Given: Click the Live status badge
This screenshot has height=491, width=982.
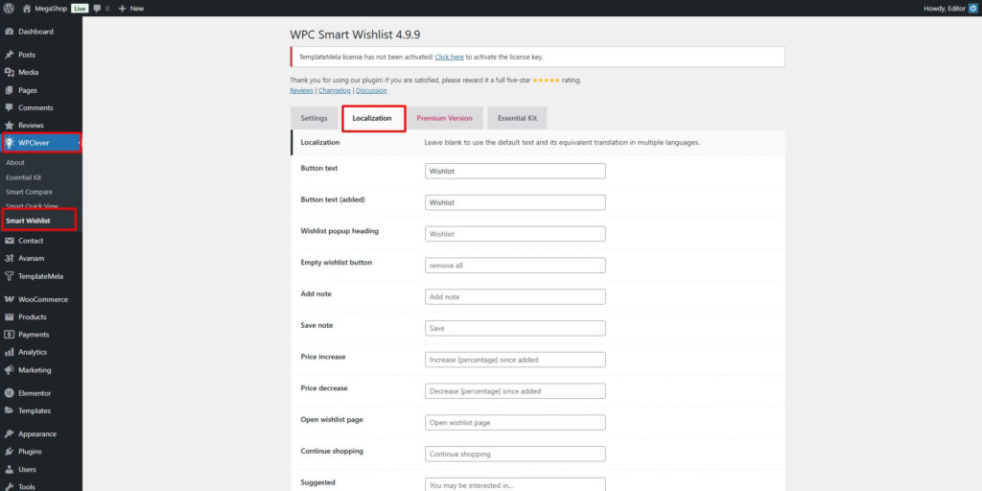Looking at the screenshot, I should coord(81,9).
